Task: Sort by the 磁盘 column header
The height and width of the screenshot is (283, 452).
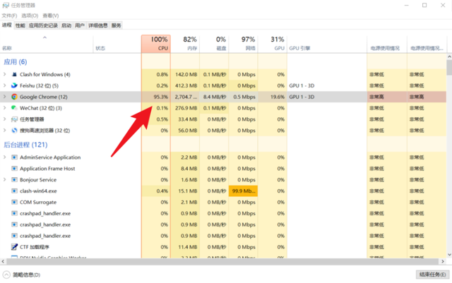Action: click(x=214, y=44)
